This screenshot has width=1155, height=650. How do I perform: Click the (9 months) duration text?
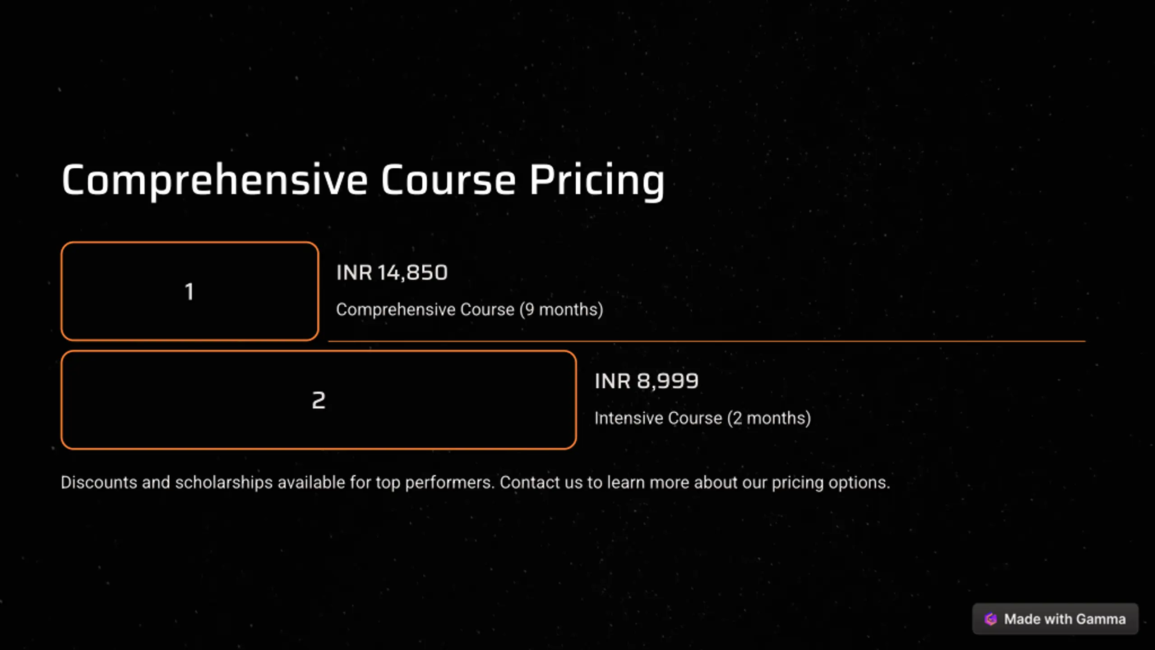[x=561, y=310]
